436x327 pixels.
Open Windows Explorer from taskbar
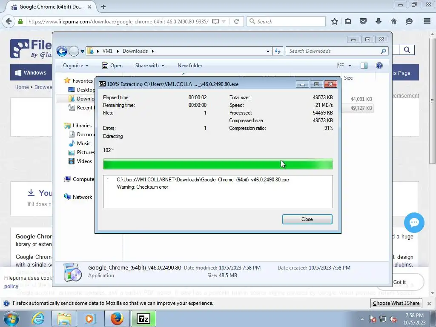[64, 318]
